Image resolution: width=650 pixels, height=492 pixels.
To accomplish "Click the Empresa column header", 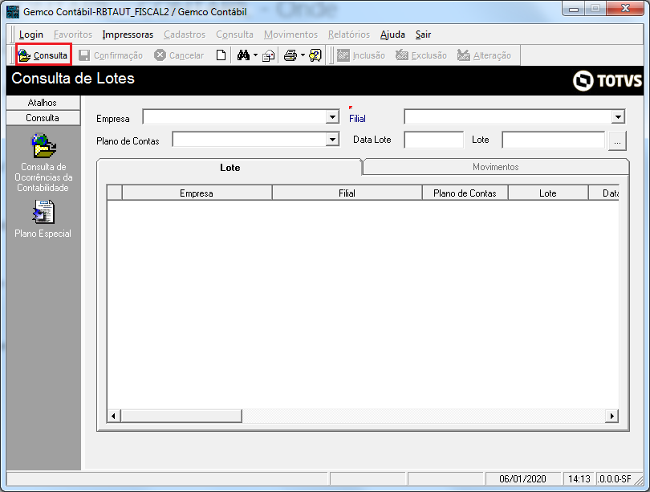I will tap(197, 193).
